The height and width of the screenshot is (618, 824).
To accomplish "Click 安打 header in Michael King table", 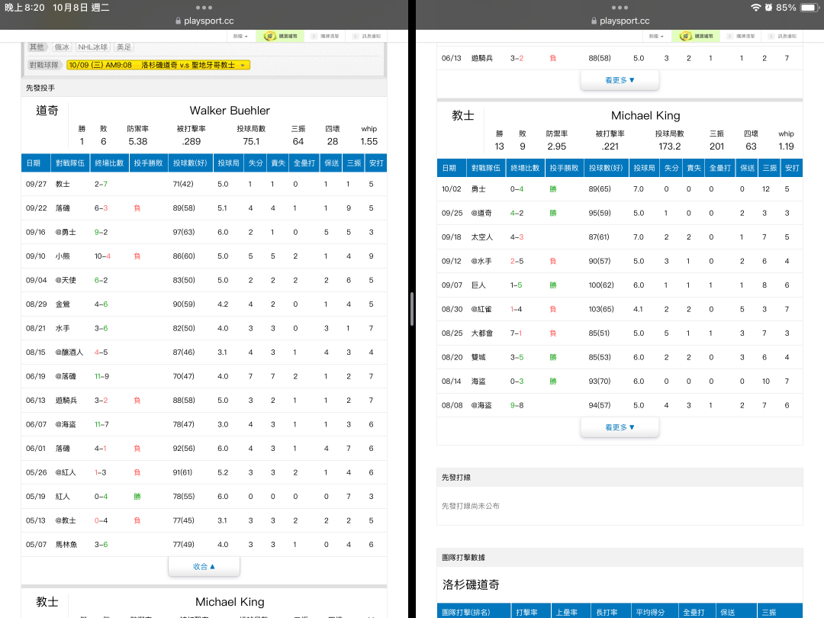I will click(792, 168).
